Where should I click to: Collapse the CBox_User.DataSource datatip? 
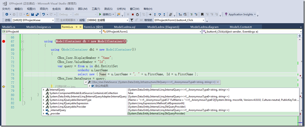86,82
